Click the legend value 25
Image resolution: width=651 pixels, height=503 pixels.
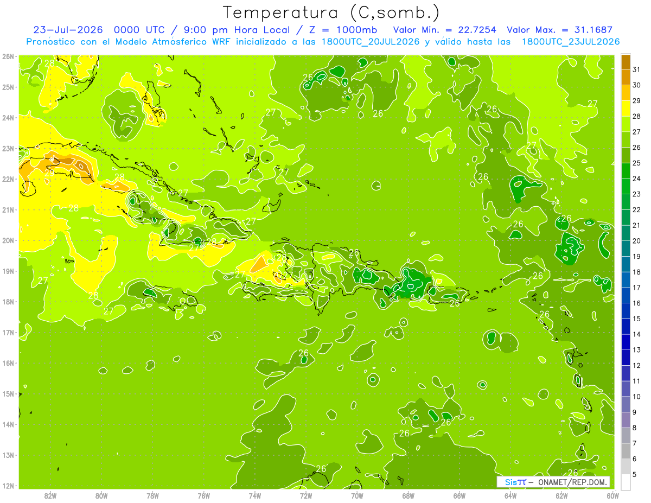point(636,163)
